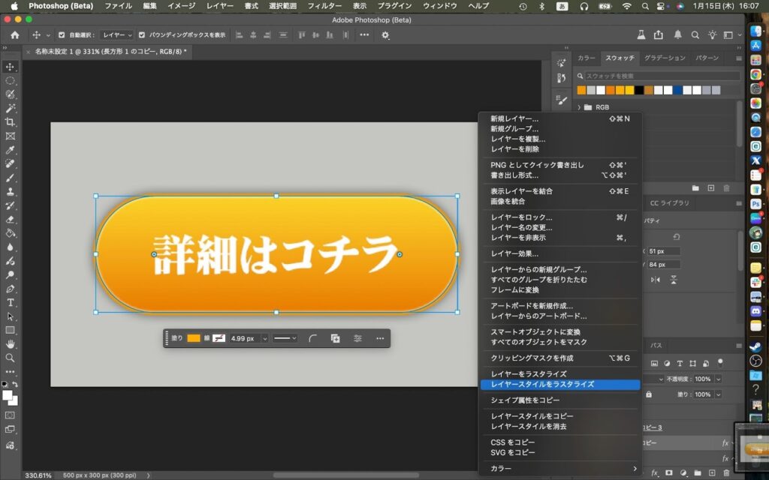Click the blue swatch in Swatches panel
The image size is (769, 480).
click(x=678, y=90)
